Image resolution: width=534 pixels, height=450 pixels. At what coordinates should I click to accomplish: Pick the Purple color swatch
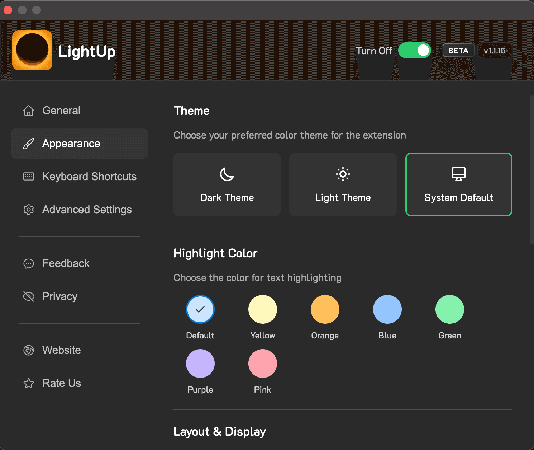(x=200, y=364)
